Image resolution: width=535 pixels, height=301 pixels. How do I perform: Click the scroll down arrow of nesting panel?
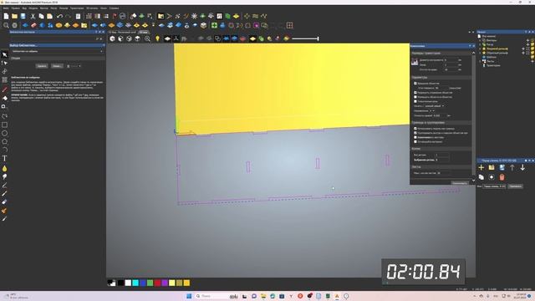point(473,181)
